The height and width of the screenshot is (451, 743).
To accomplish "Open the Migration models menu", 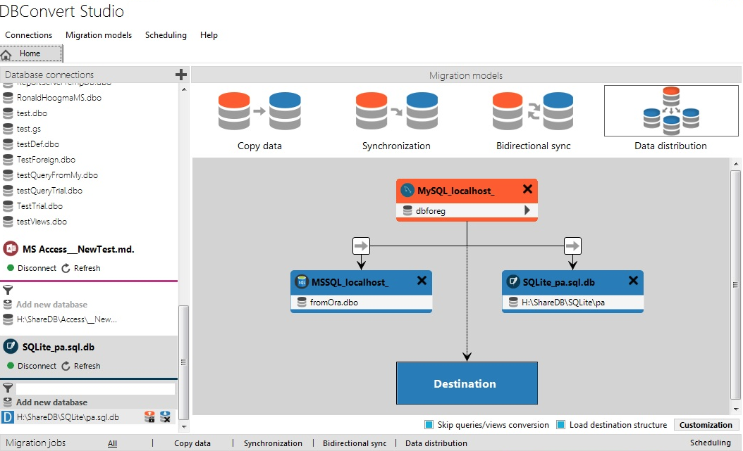I will [x=99, y=35].
